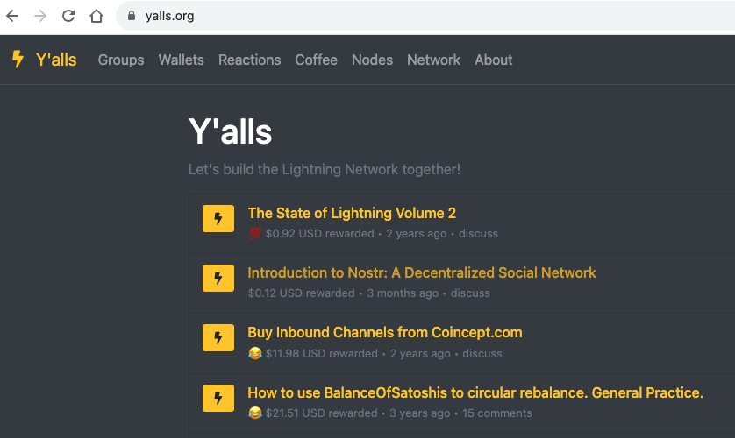
Task: Open the 15 comments link
Action: [x=497, y=413]
